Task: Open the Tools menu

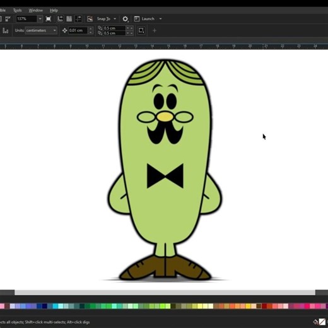Action: (17, 10)
